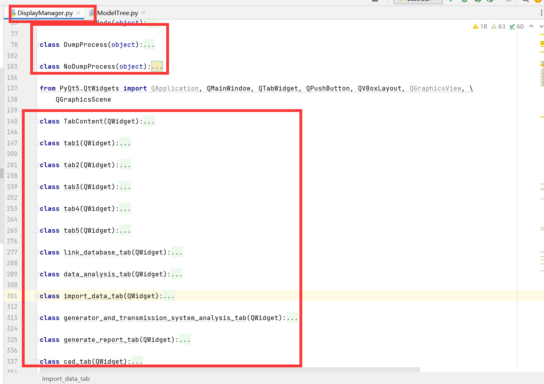Click QApplication in the import line
The height and width of the screenshot is (384, 544).
point(175,89)
